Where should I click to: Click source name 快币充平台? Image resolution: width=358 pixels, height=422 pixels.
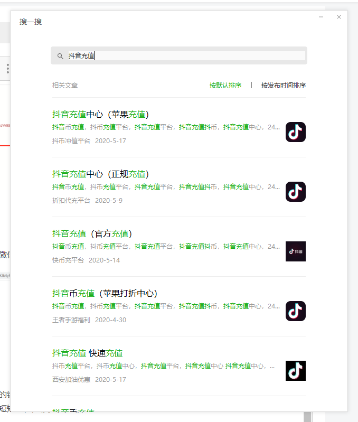pos(68,260)
